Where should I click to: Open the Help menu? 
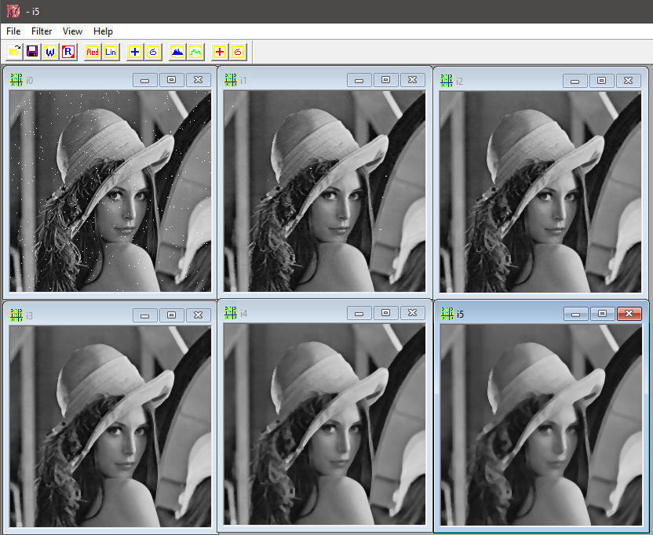coord(103,31)
